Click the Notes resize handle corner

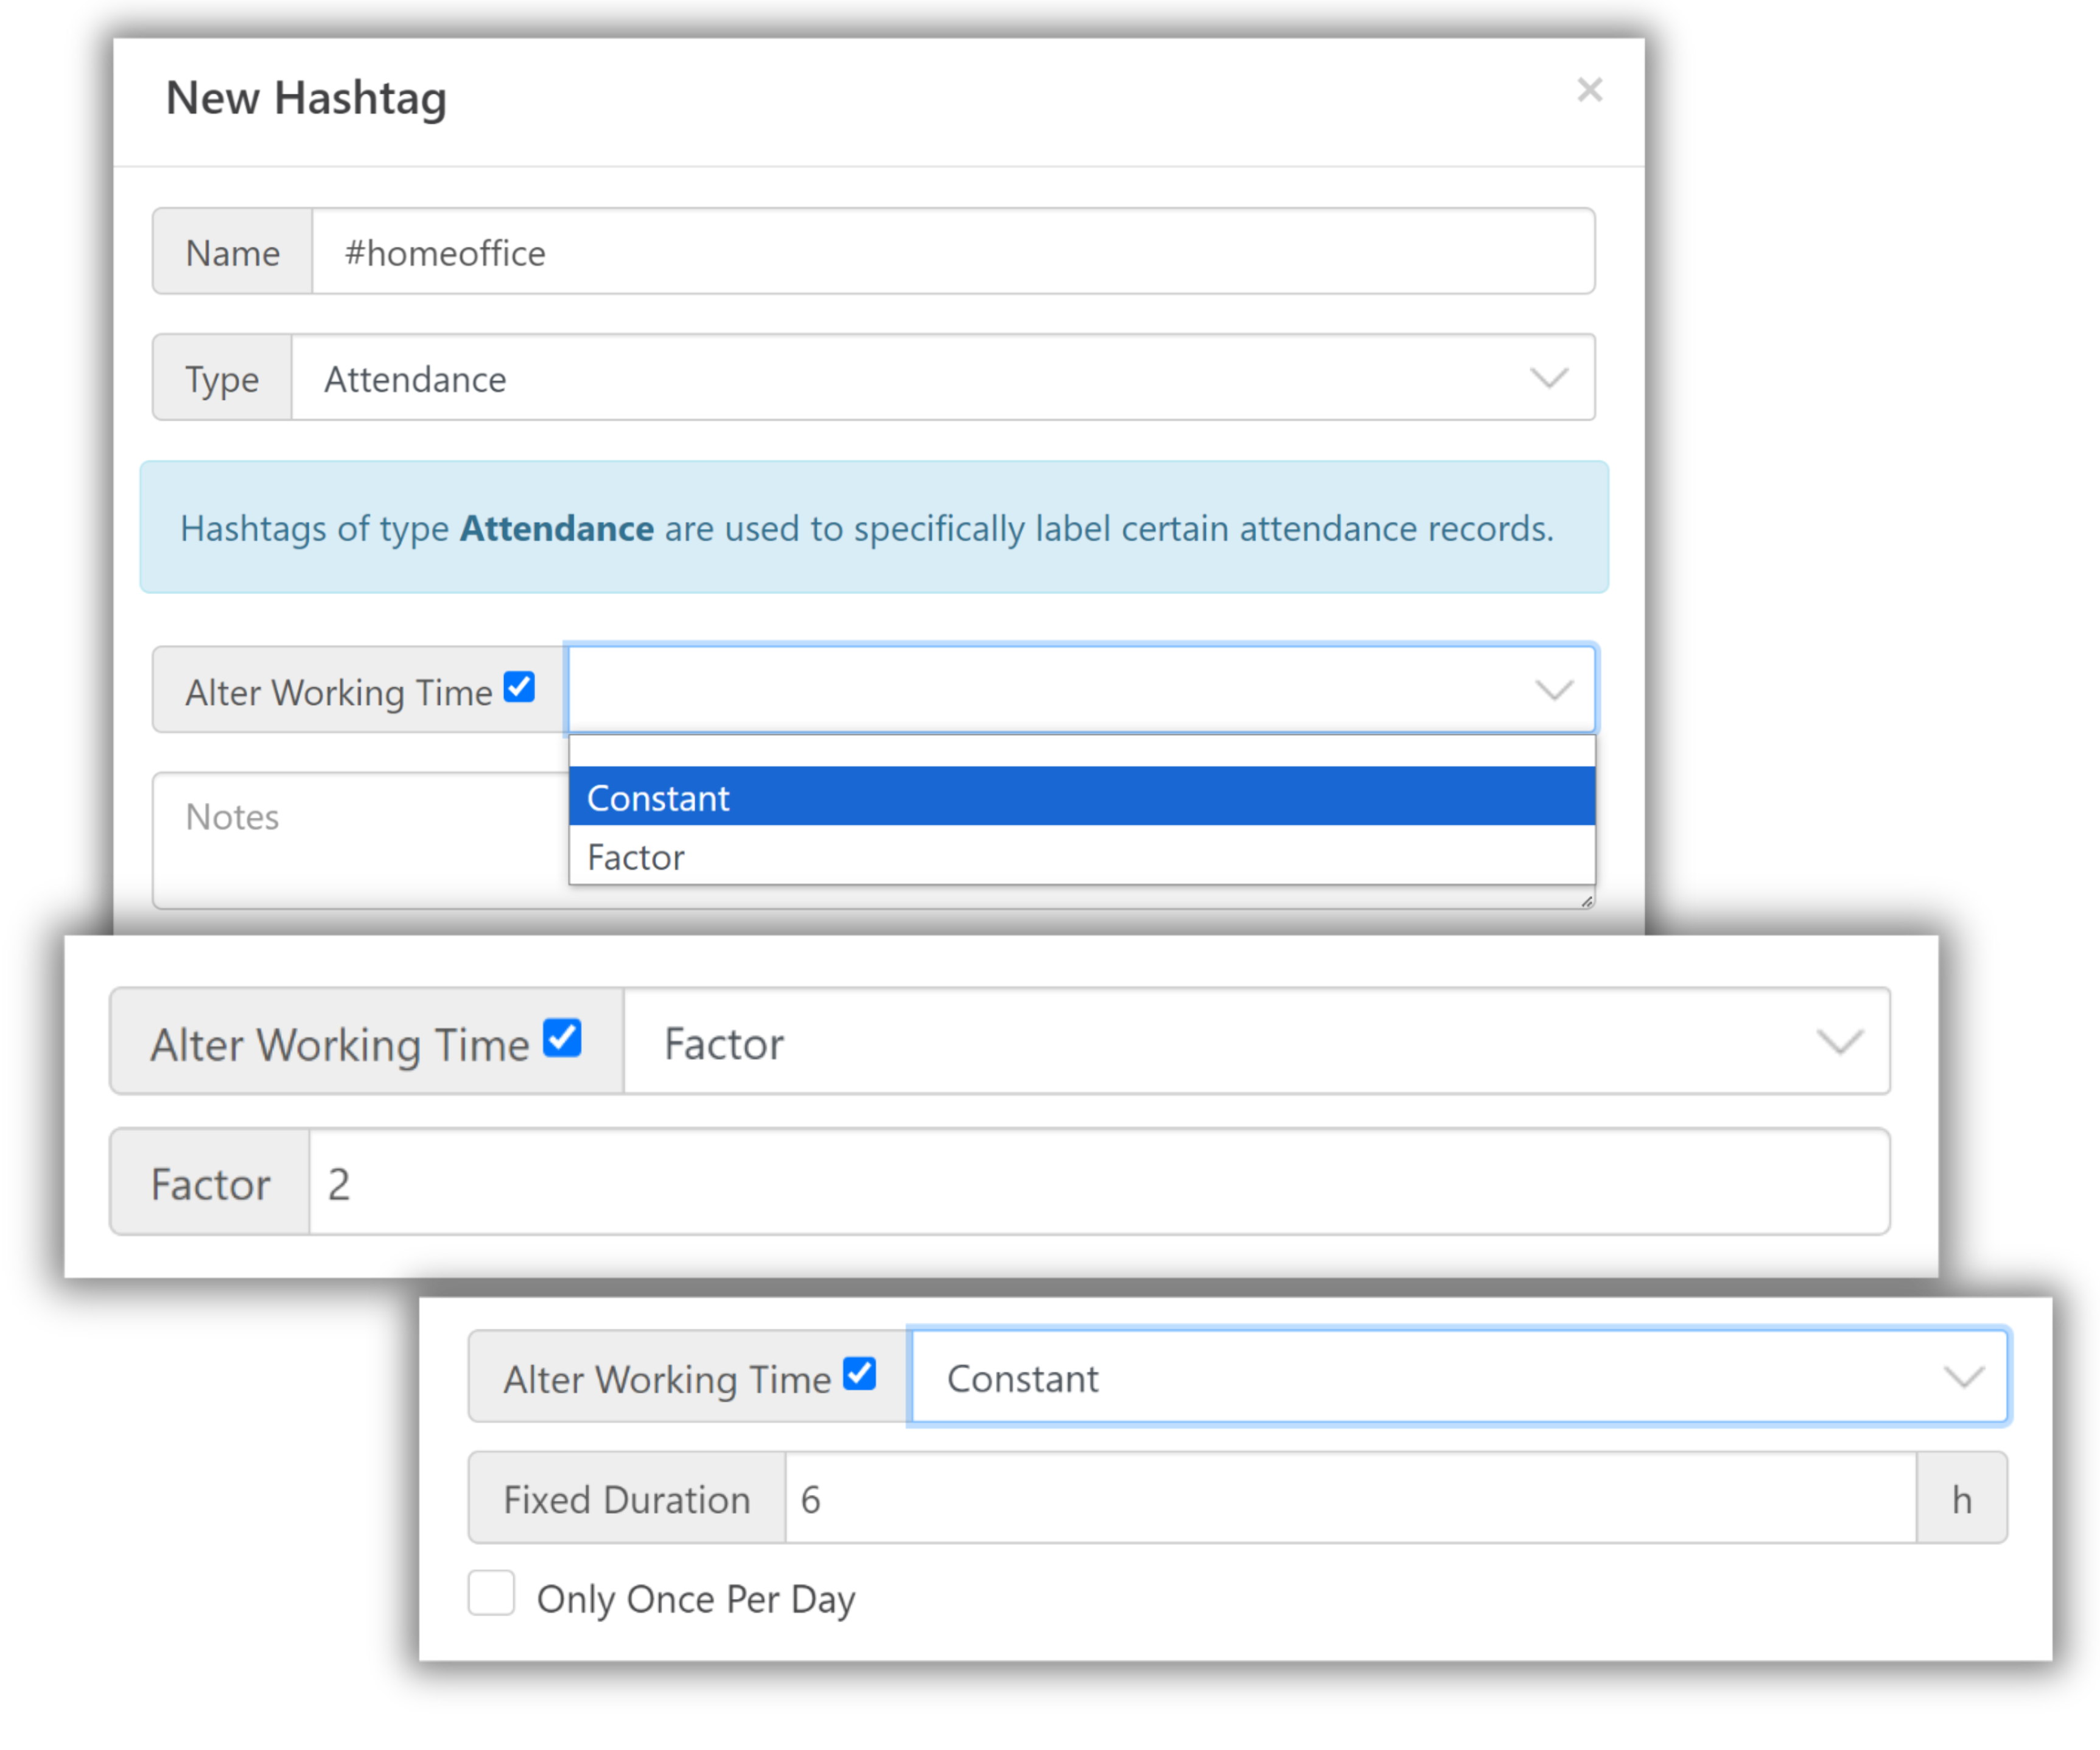coord(1587,902)
